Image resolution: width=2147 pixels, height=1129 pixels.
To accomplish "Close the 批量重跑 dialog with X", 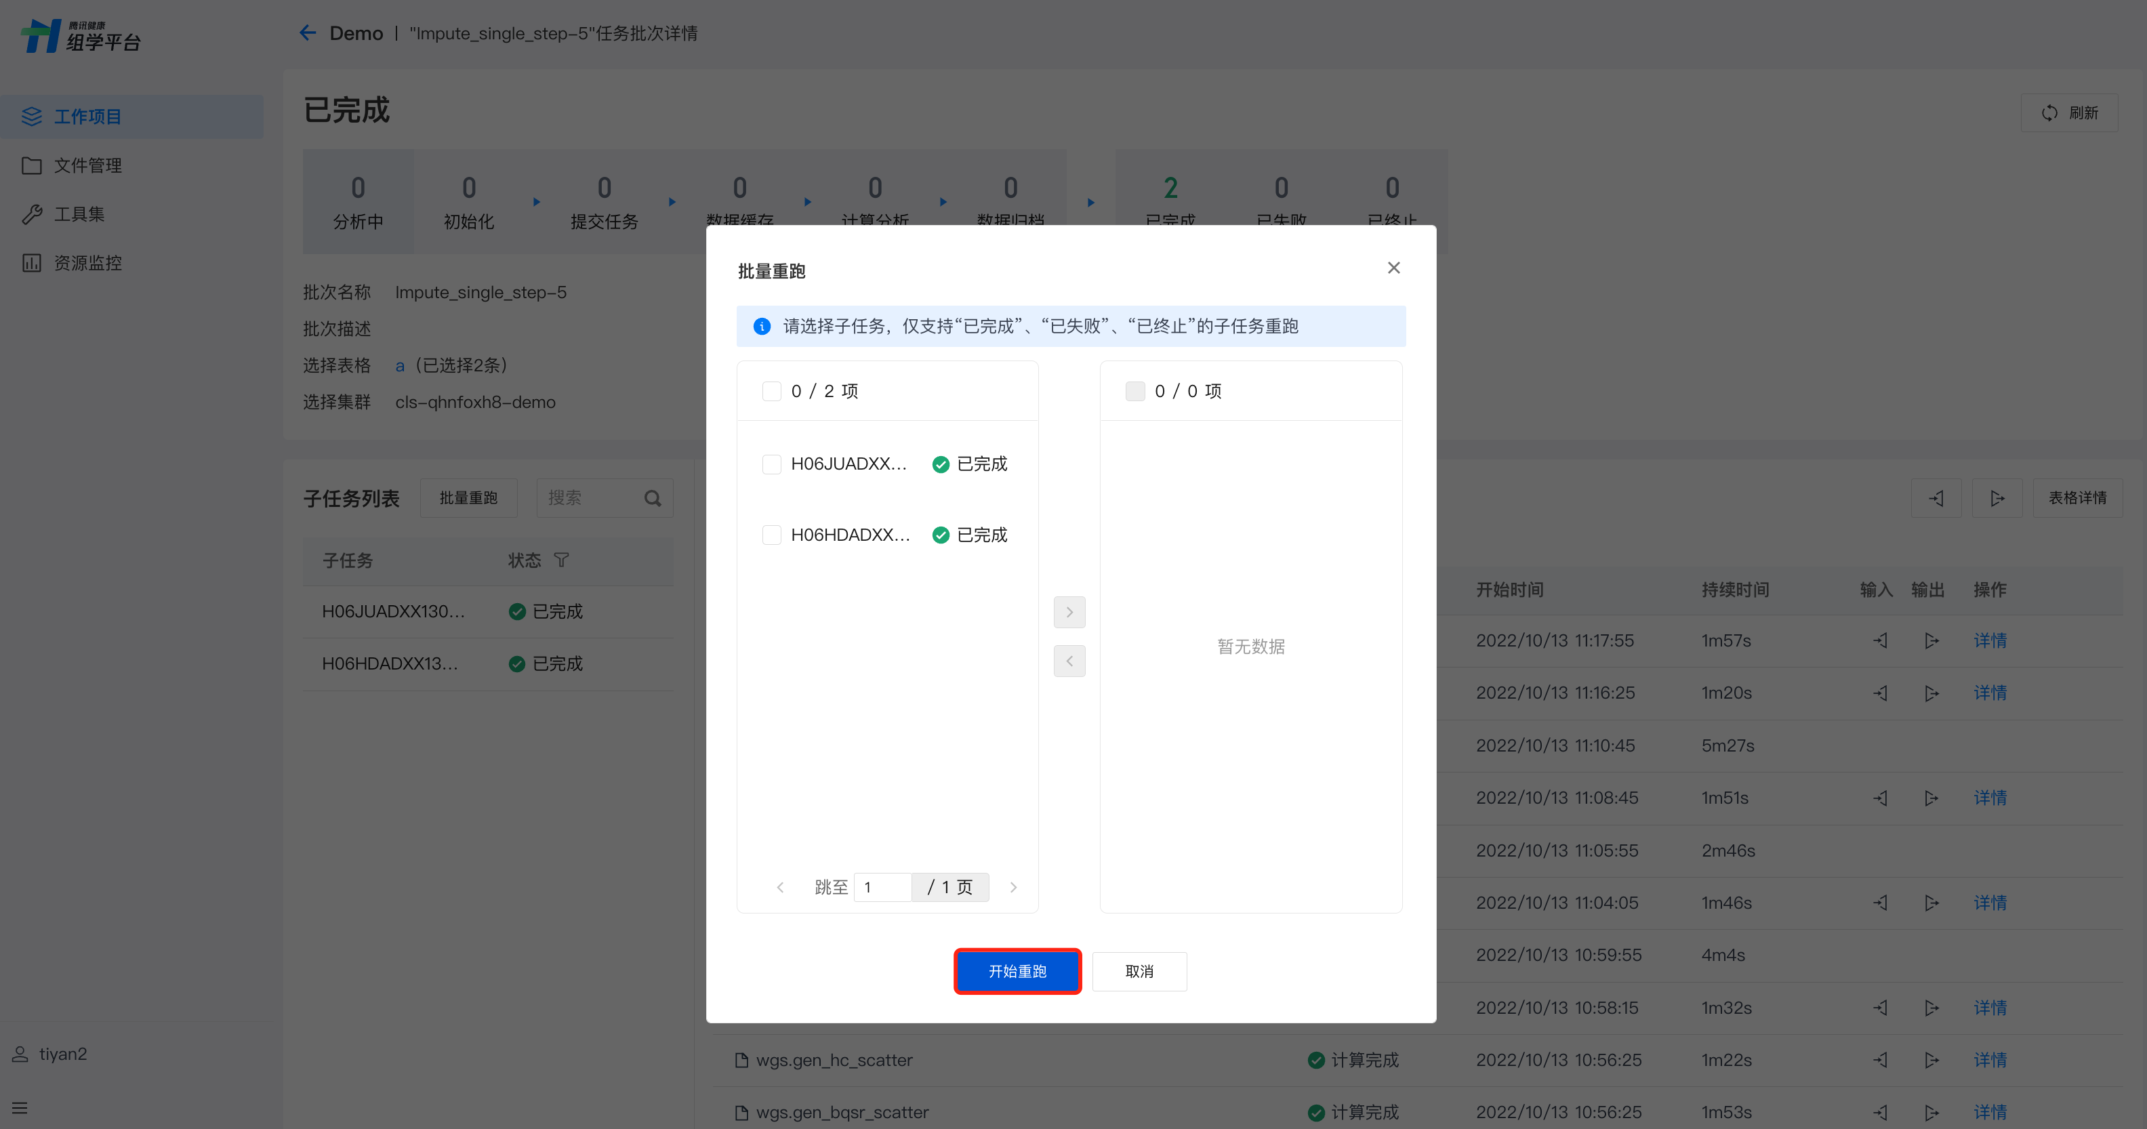I will (x=1393, y=268).
